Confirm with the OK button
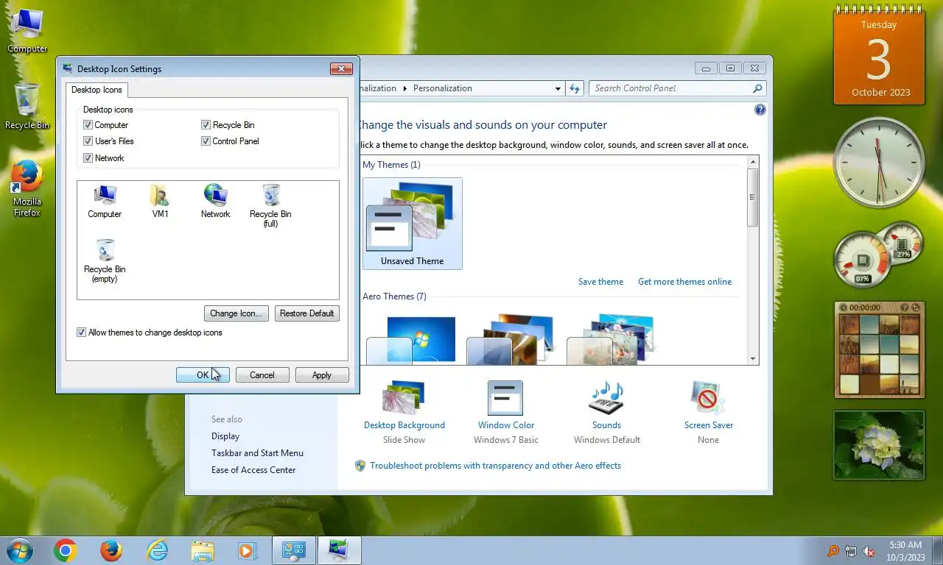Image resolution: width=943 pixels, height=565 pixels. pyautogui.click(x=203, y=375)
